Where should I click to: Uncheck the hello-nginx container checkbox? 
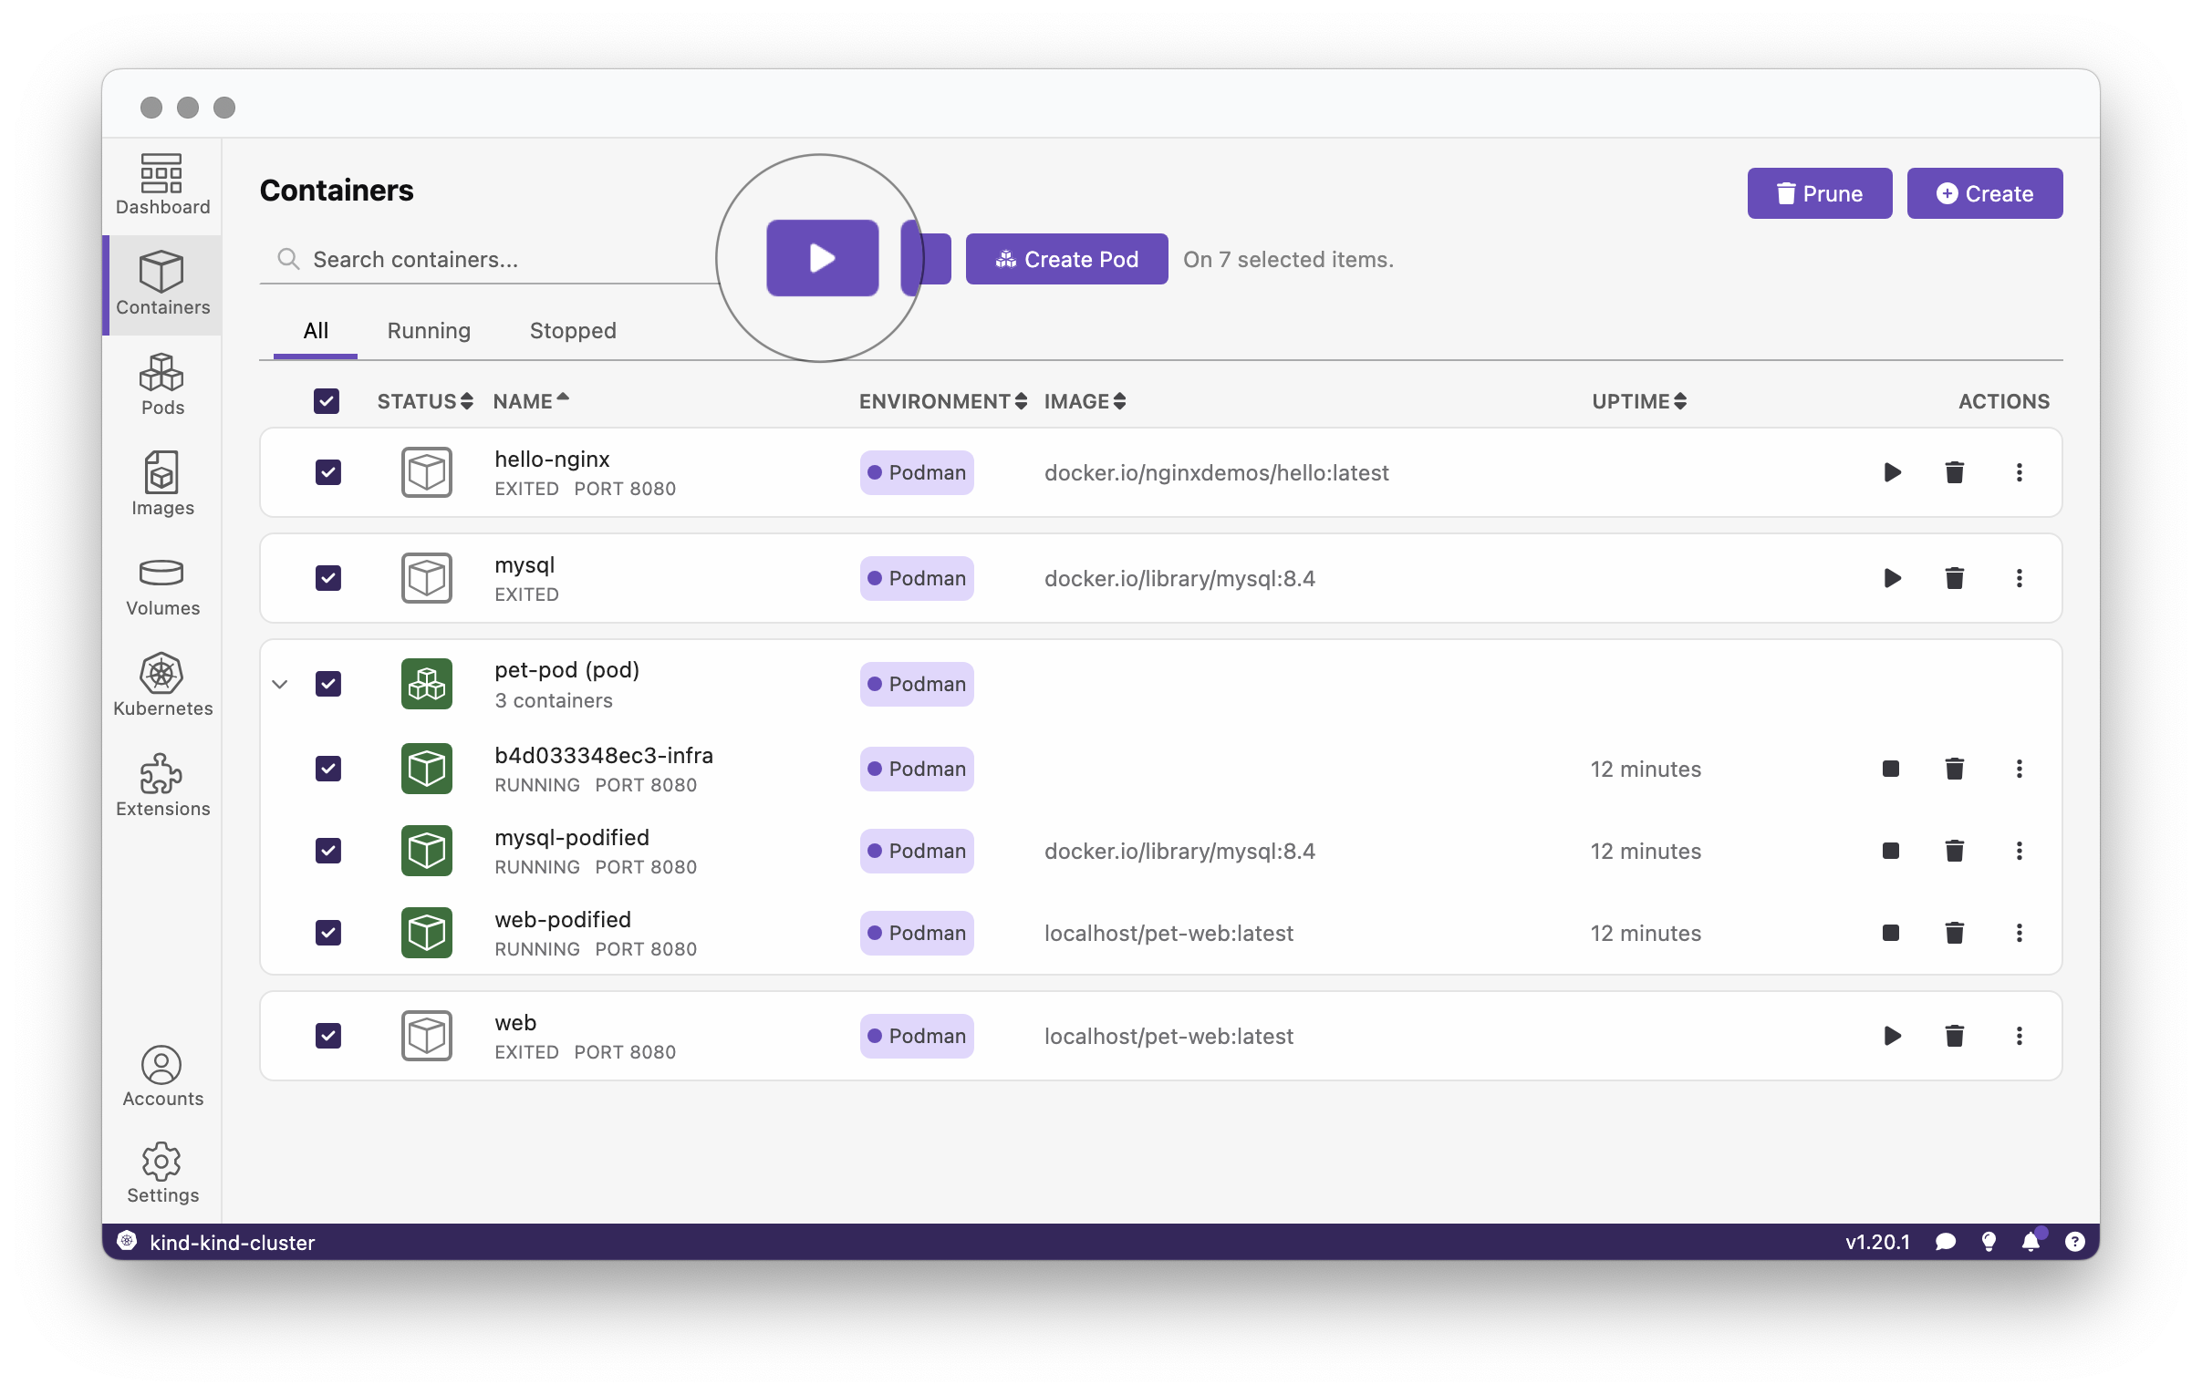pyautogui.click(x=327, y=471)
